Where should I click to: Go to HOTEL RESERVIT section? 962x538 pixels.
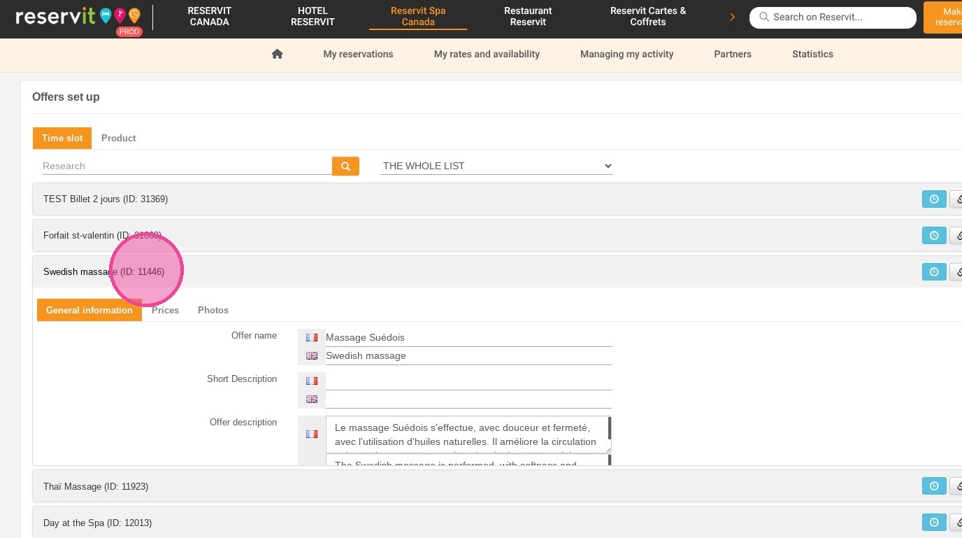(x=313, y=16)
